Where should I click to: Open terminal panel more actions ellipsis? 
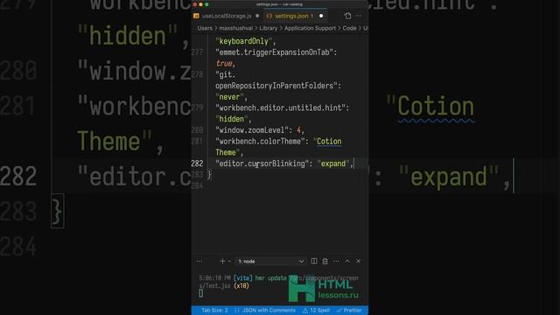336,262
